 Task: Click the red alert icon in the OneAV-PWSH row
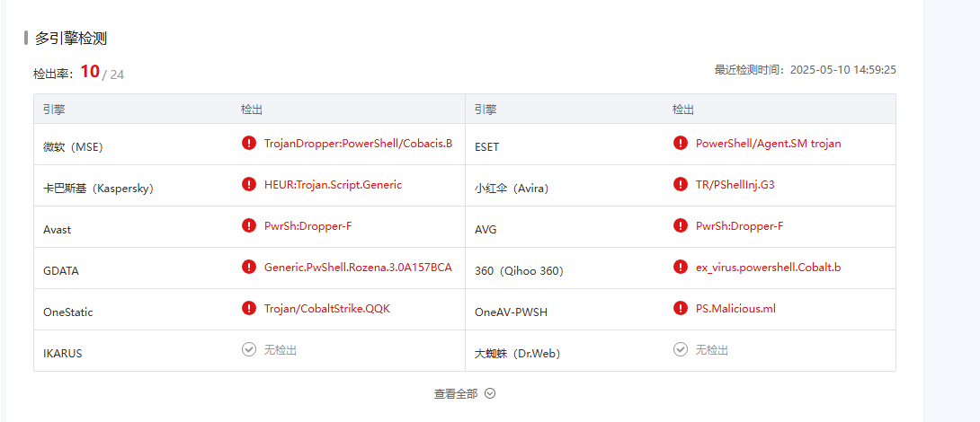click(x=681, y=308)
